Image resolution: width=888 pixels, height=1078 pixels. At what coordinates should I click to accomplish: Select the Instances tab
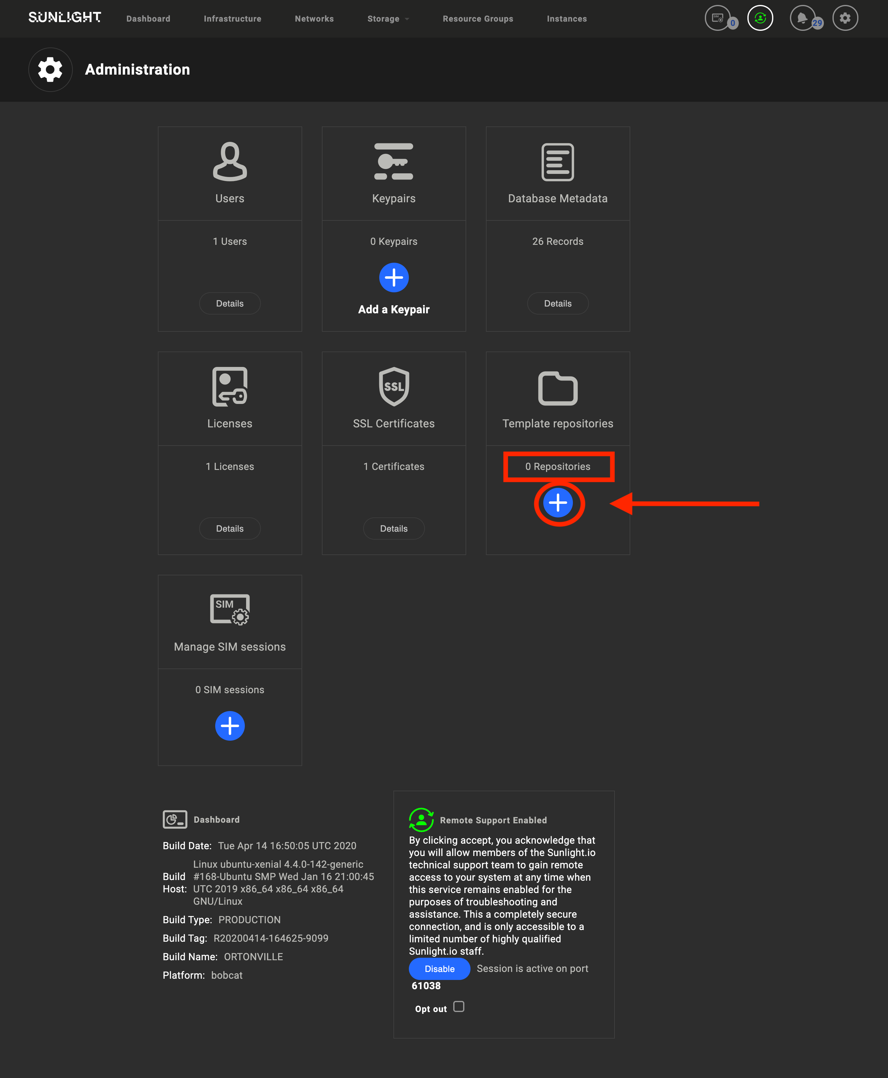(568, 18)
